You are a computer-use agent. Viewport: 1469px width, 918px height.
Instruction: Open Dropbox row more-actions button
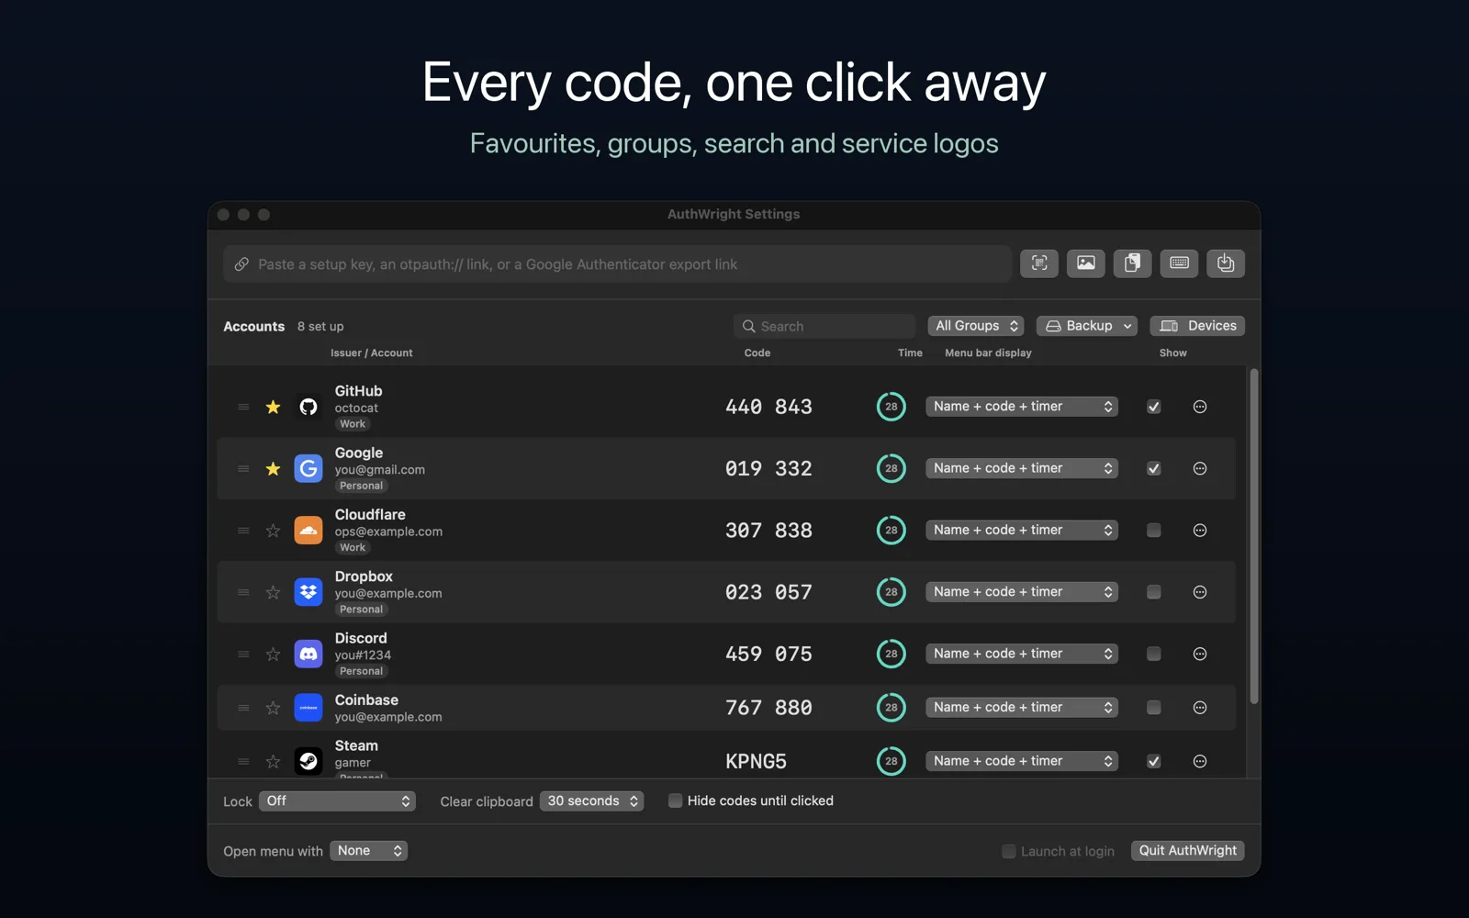pyautogui.click(x=1200, y=592)
